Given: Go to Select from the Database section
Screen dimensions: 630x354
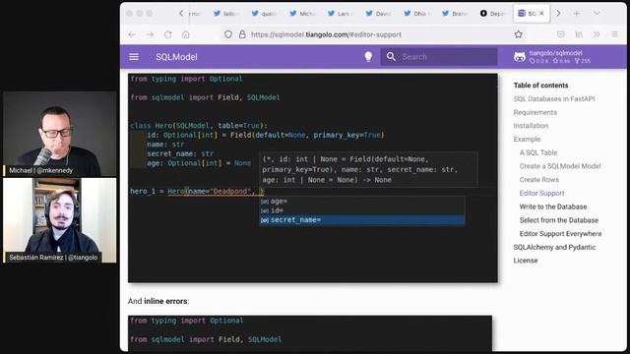Looking at the screenshot, I should (x=558, y=220).
